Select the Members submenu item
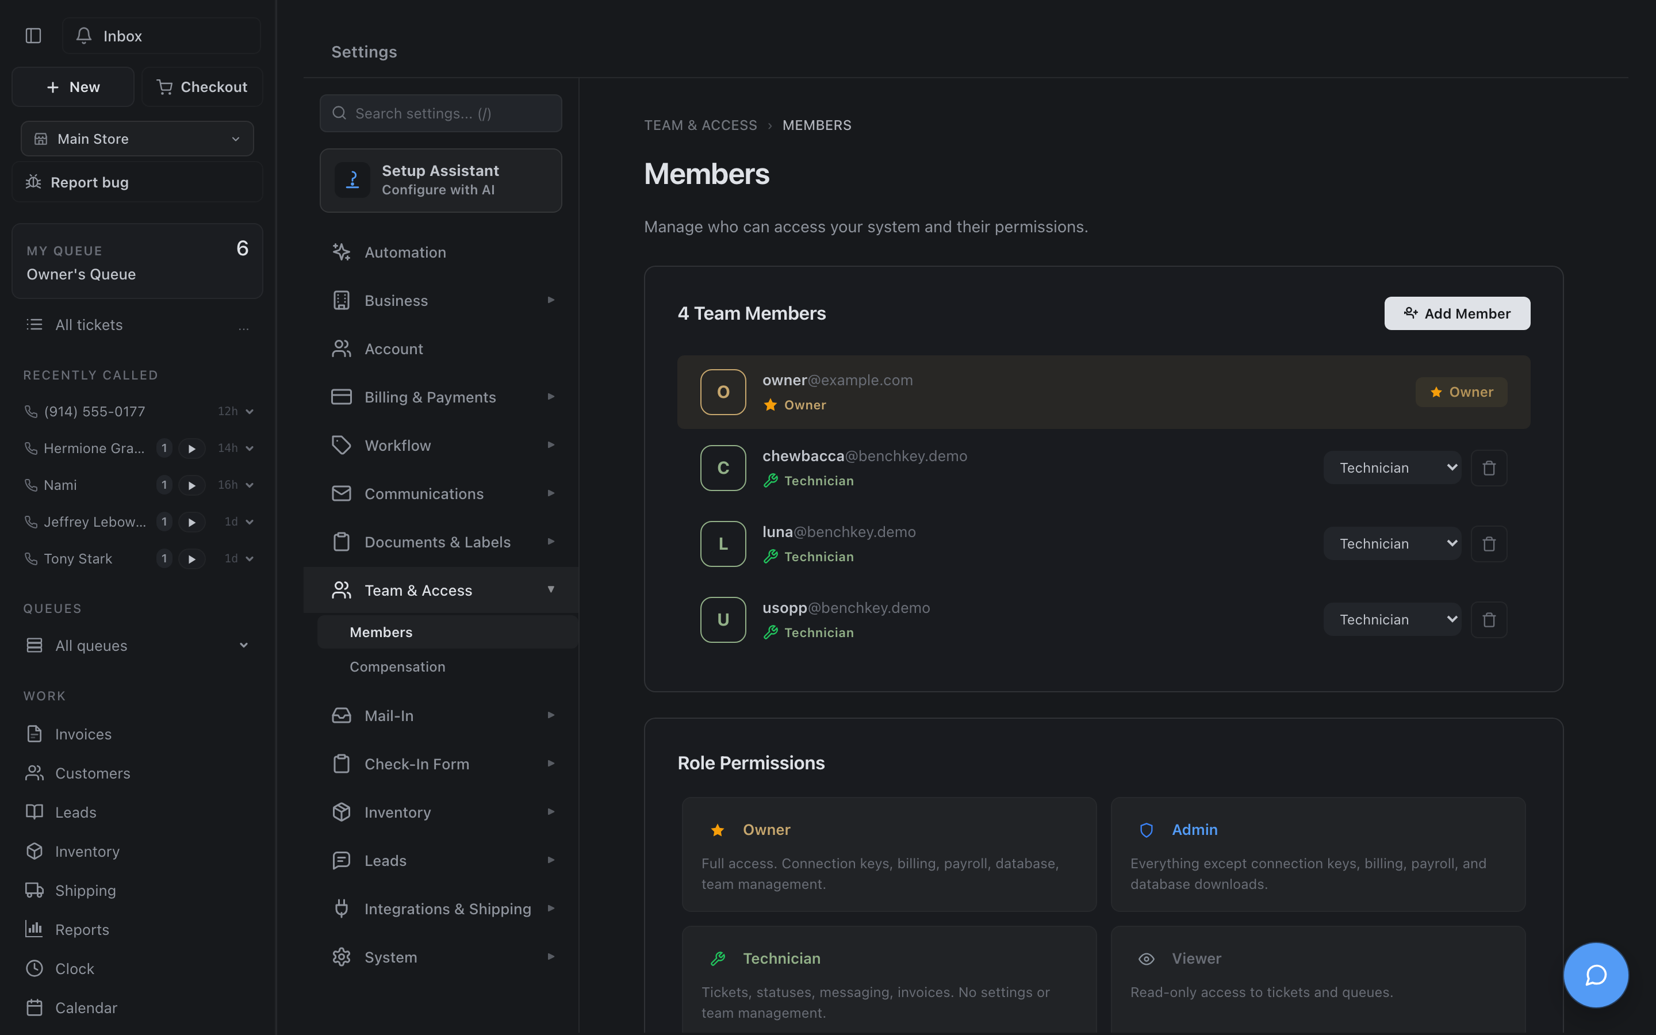 447,632
